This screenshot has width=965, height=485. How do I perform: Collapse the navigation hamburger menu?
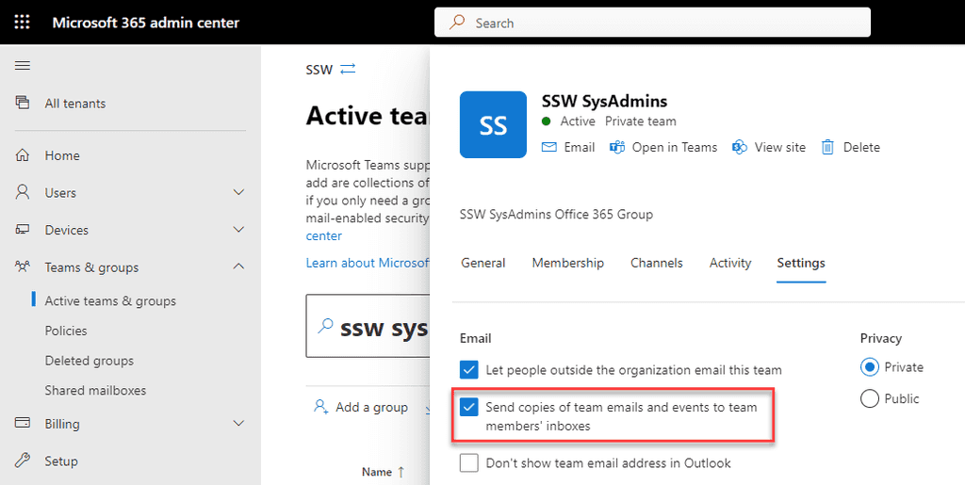pos(23,65)
